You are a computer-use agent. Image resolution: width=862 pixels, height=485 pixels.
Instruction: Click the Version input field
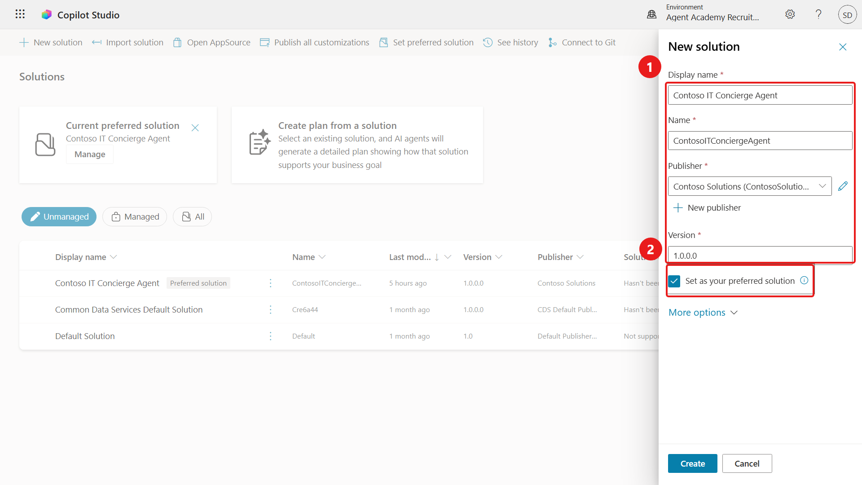pyautogui.click(x=760, y=255)
